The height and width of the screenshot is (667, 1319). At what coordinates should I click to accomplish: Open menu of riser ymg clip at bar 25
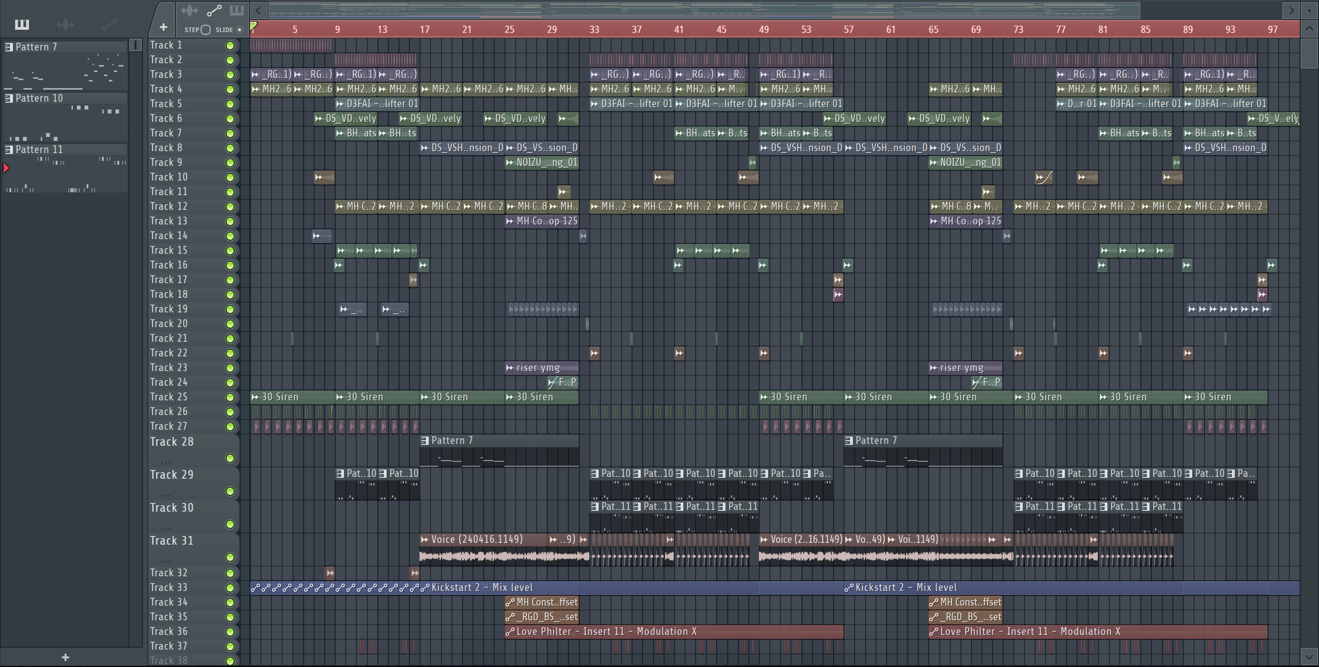pyautogui.click(x=509, y=368)
